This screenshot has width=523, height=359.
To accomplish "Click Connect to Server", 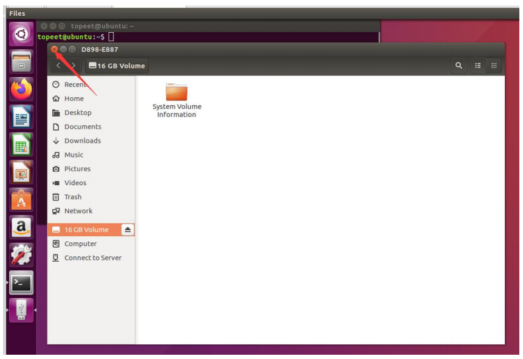I will click(91, 258).
